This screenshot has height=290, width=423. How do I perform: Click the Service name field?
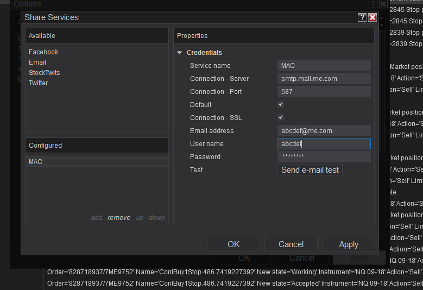[324, 65]
